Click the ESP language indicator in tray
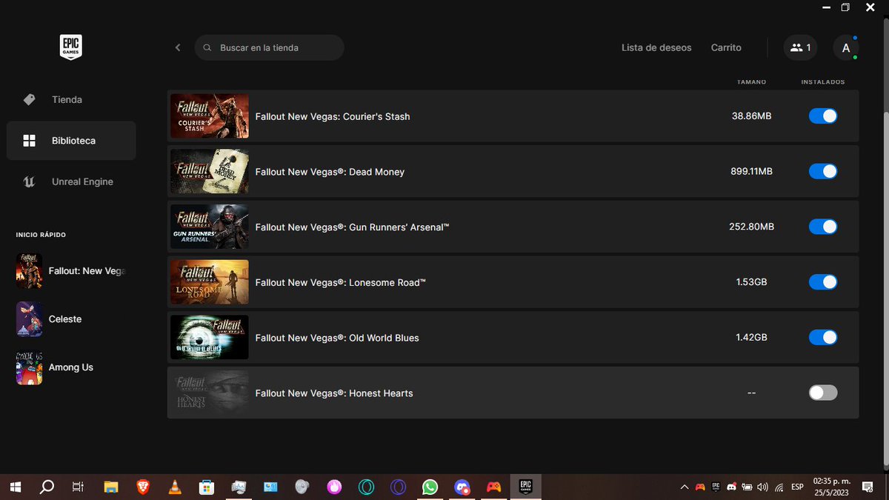Image resolution: width=889 pixels, height=500 pixels. pyautogui.click(x=797, y=487)
